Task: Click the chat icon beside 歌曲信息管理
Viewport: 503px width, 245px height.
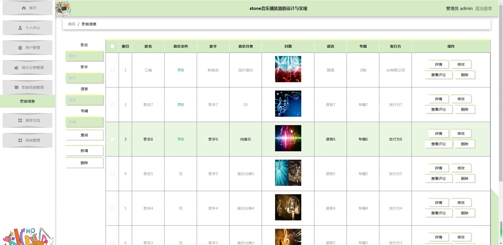Action: click(x=17, y=87)
